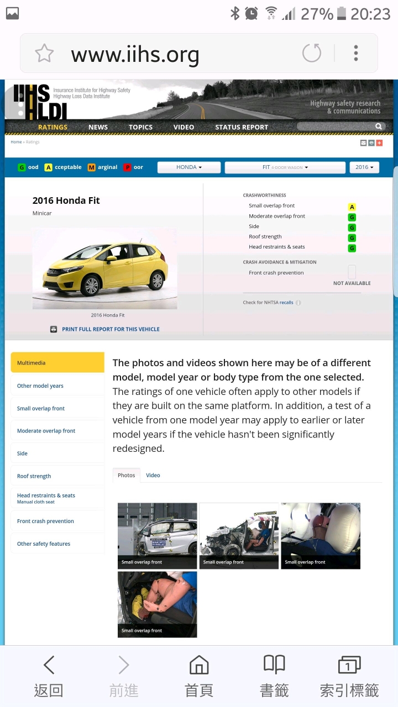Screen dimensions: 398x707
Task: Click the search magnifier icon
Action: click(x=379, y=126)
